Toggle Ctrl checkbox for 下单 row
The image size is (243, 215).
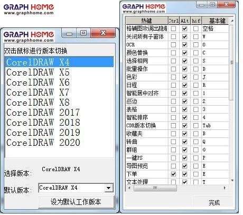[x=173, y=174]
